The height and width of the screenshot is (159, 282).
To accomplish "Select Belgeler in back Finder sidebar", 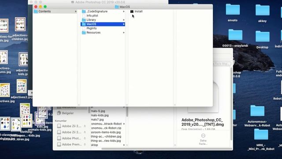I will [68, 113].
